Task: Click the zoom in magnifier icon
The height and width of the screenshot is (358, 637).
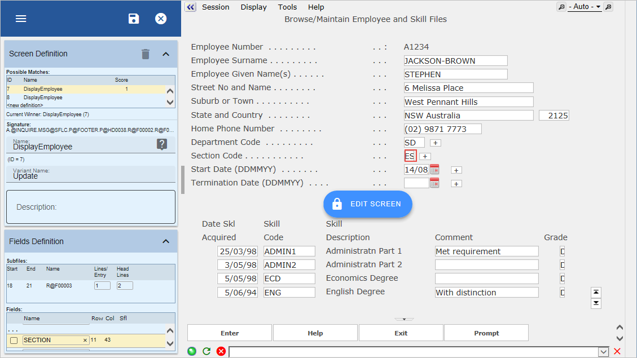Action: tap(608, 7)
